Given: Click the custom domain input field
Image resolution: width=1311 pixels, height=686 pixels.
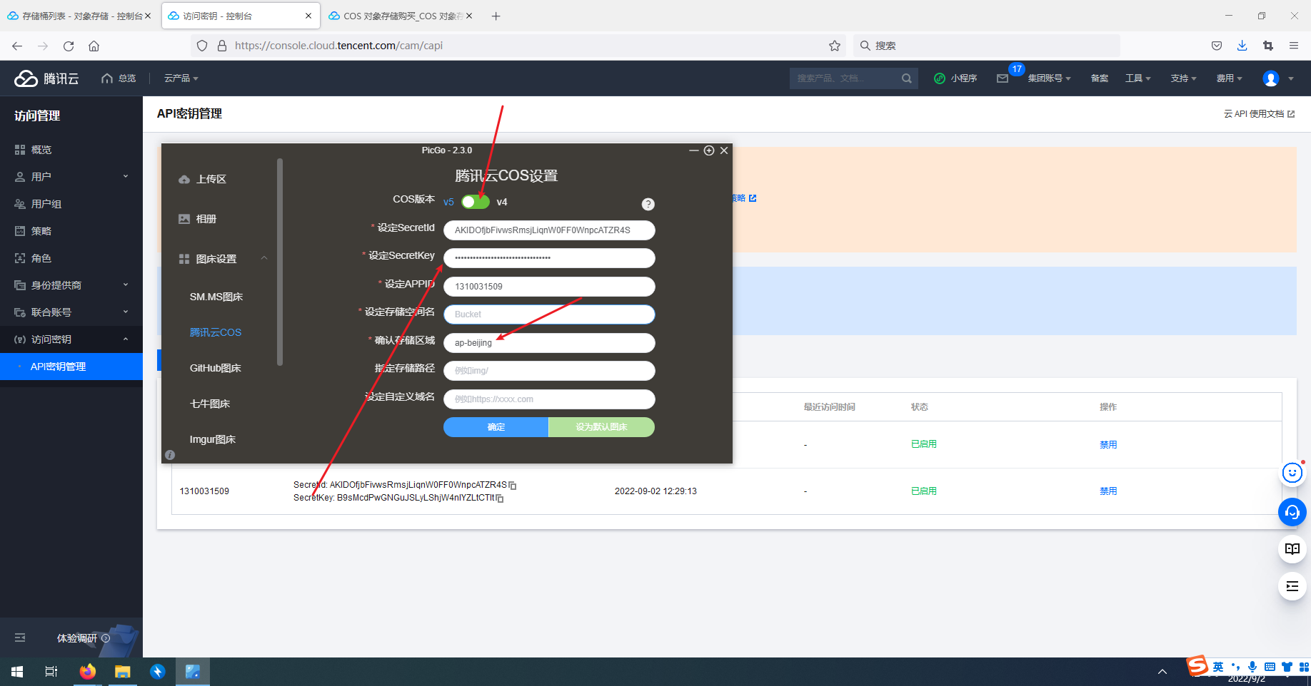Looking at the screenshot, I should coord(549,399).
